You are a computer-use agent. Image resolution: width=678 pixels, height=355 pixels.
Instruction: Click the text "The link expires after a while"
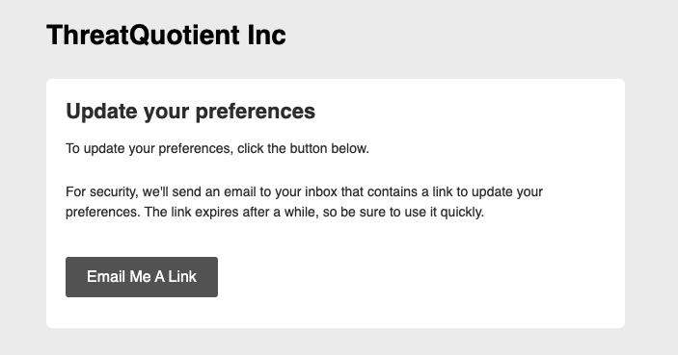click(230, 213)
